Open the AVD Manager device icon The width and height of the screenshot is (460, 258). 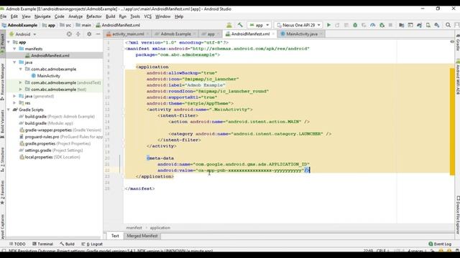428,25
